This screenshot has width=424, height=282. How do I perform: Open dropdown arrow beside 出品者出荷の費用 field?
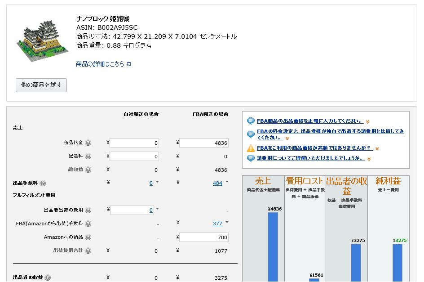pos(157,209)
